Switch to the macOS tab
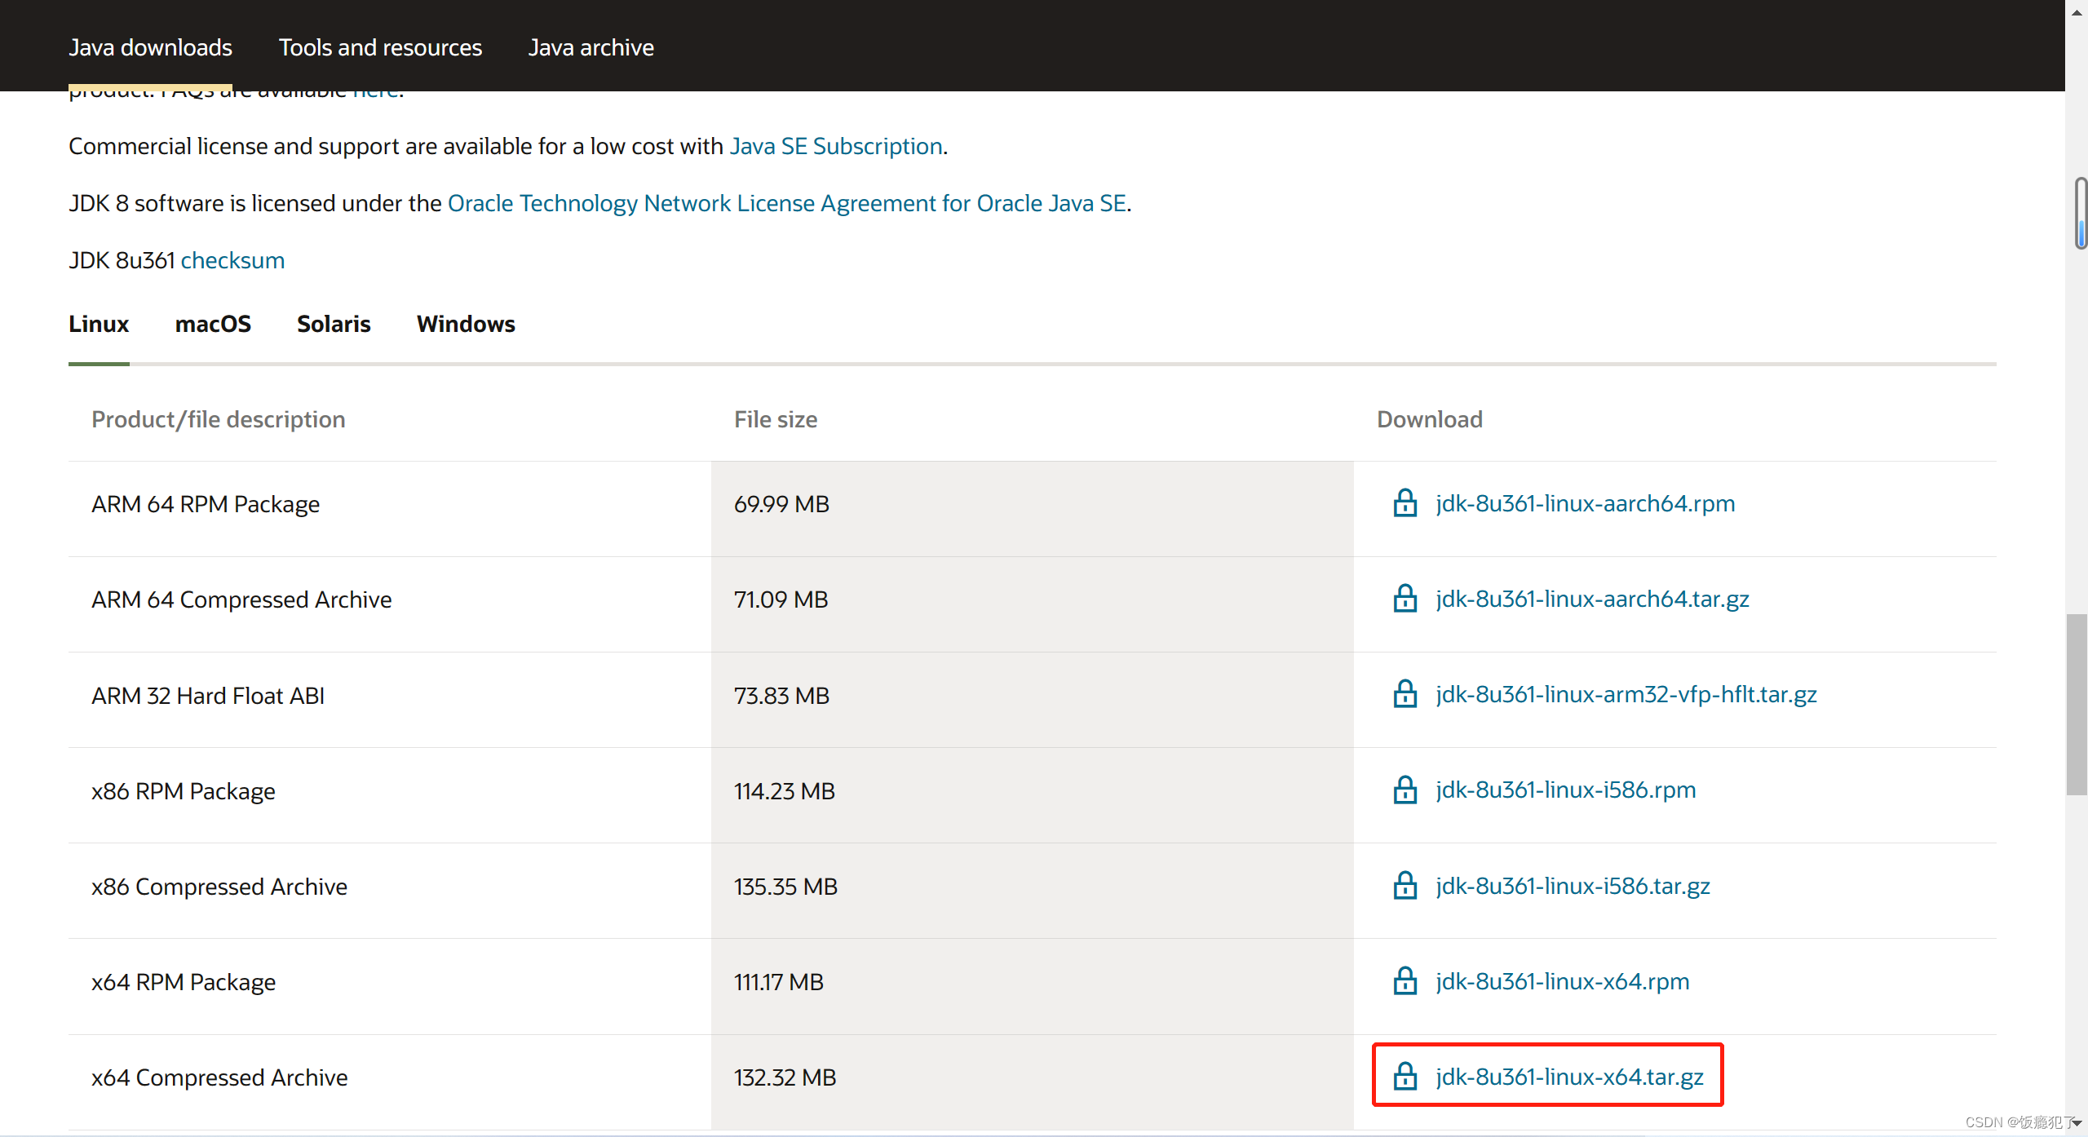The height and width of the screenshot is (1137, 2088). pos(213,324)
